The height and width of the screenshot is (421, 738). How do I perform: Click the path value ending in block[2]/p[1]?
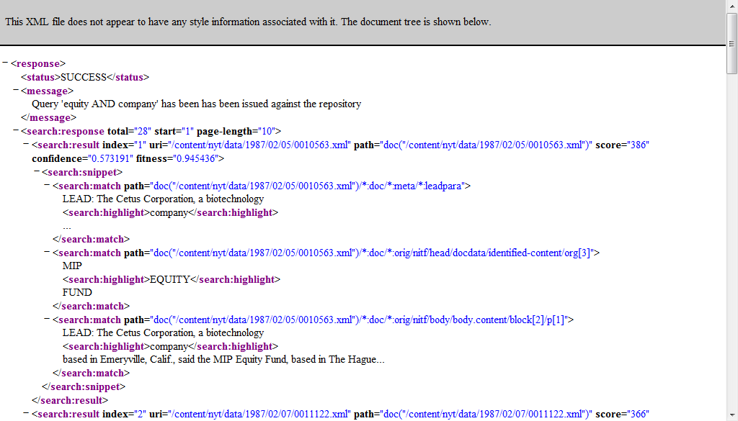[x=360, y=320]
